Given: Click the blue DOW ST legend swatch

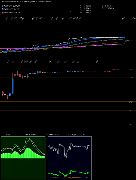Looking at the screenshot, I should [3, 6].
